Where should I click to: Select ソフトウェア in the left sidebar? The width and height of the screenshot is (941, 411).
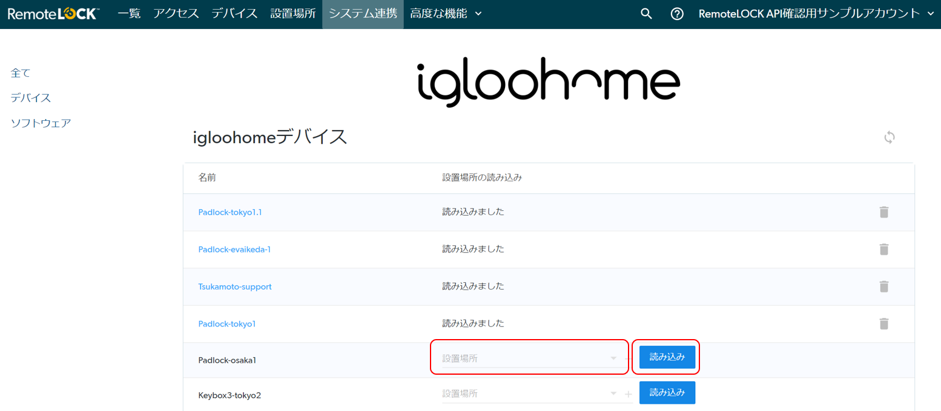pyautogui.click(x=41, y=123)
